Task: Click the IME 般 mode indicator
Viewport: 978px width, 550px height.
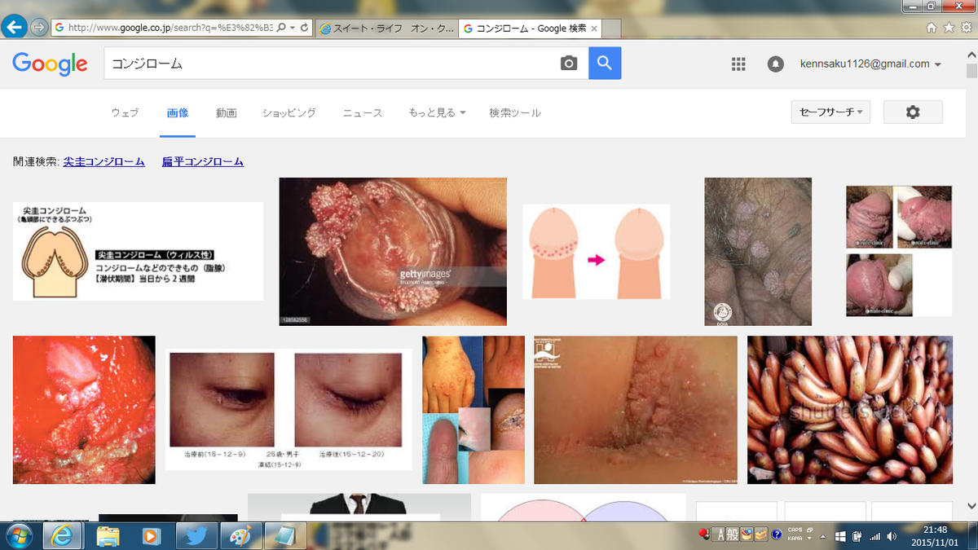Action: 733,535
